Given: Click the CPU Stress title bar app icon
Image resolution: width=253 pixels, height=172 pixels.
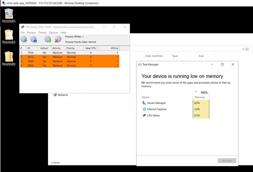Looking at the screenshot, I should point(23,27).
